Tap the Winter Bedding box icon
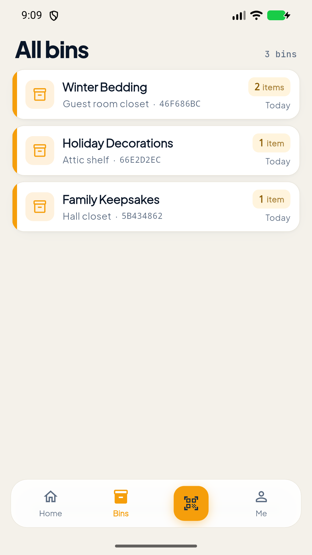This screenshot has height=555, width=312. tap(40, 95)
